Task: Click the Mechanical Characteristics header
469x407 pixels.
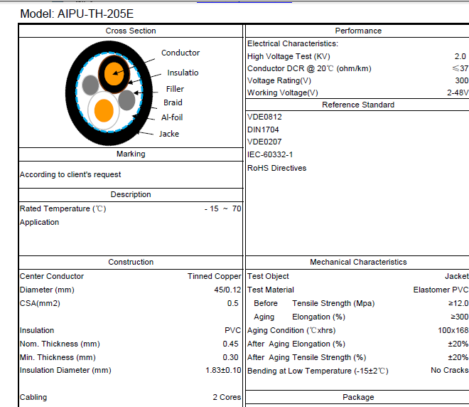Action: 358,262
